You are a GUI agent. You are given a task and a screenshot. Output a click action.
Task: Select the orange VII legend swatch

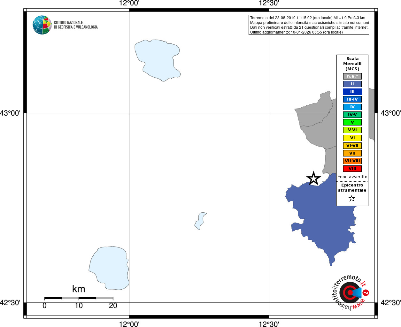point(352,153)
